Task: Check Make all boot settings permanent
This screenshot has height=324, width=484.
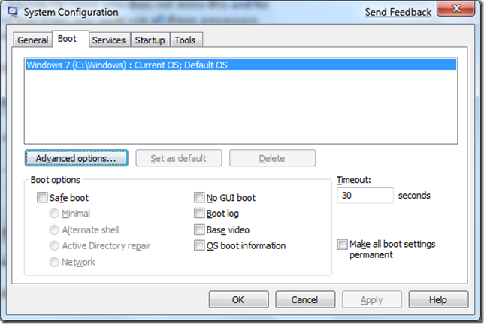Action: 343,244
